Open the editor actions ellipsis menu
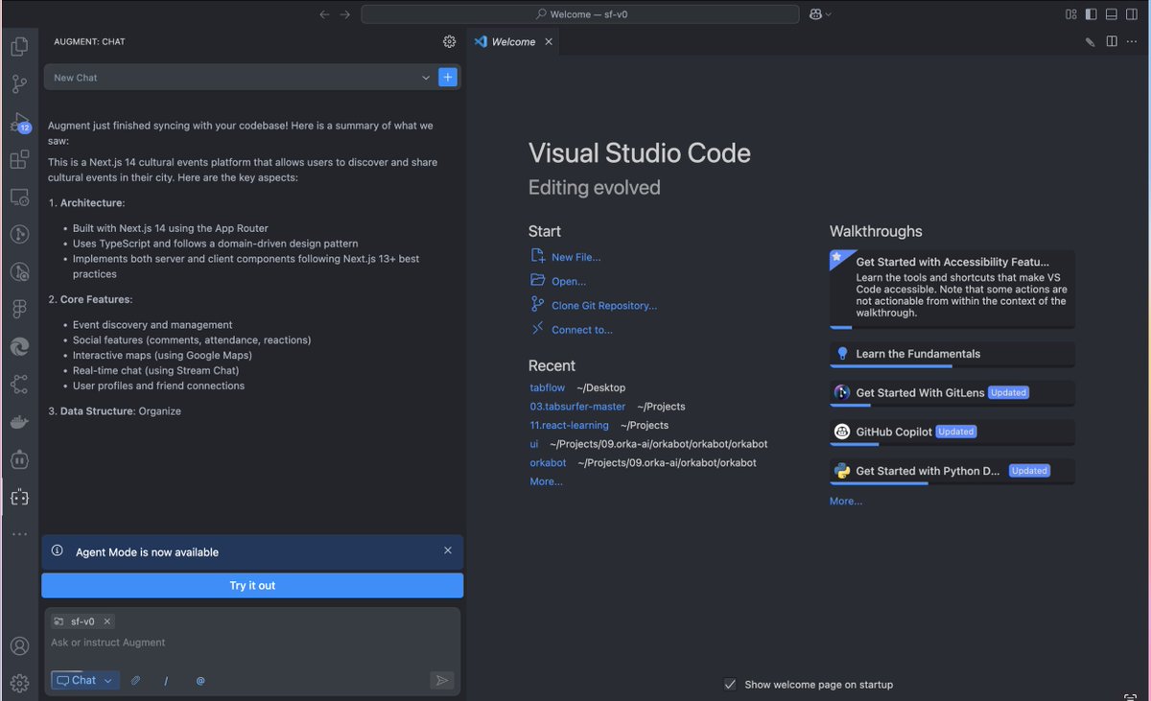Screen dimensions: 1151x701 point(1132,41)
